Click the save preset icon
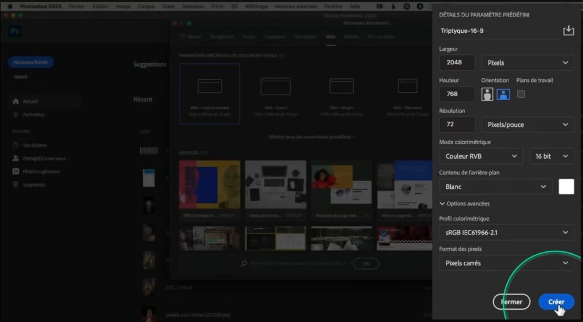Viewport: 583px width, 322px height. (568, 31)
